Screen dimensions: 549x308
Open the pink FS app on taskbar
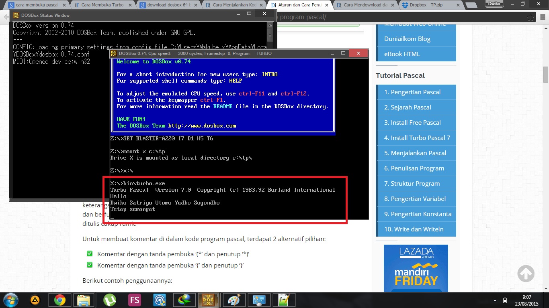[x=135, y=300]
